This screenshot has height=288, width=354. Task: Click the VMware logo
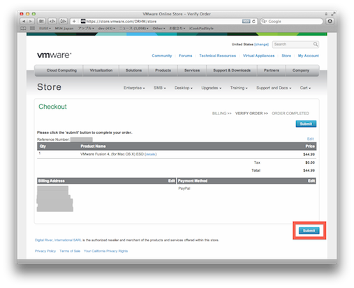pos(54,55)
